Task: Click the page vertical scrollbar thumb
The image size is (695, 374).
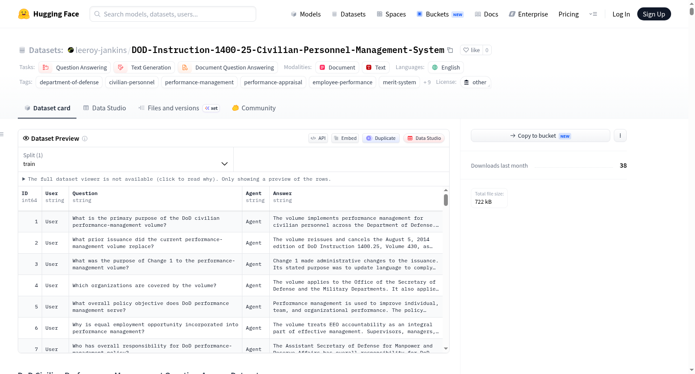Action: 692,11
